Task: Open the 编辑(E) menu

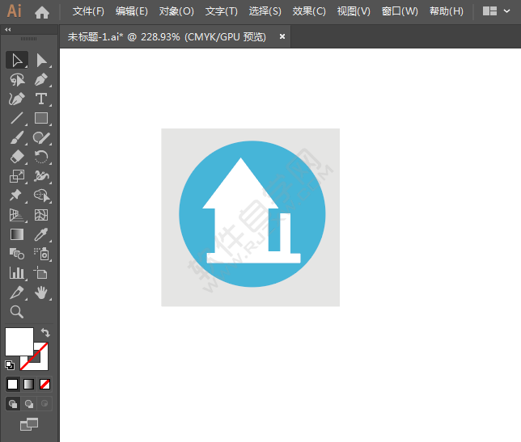Action: coord(132,11)
